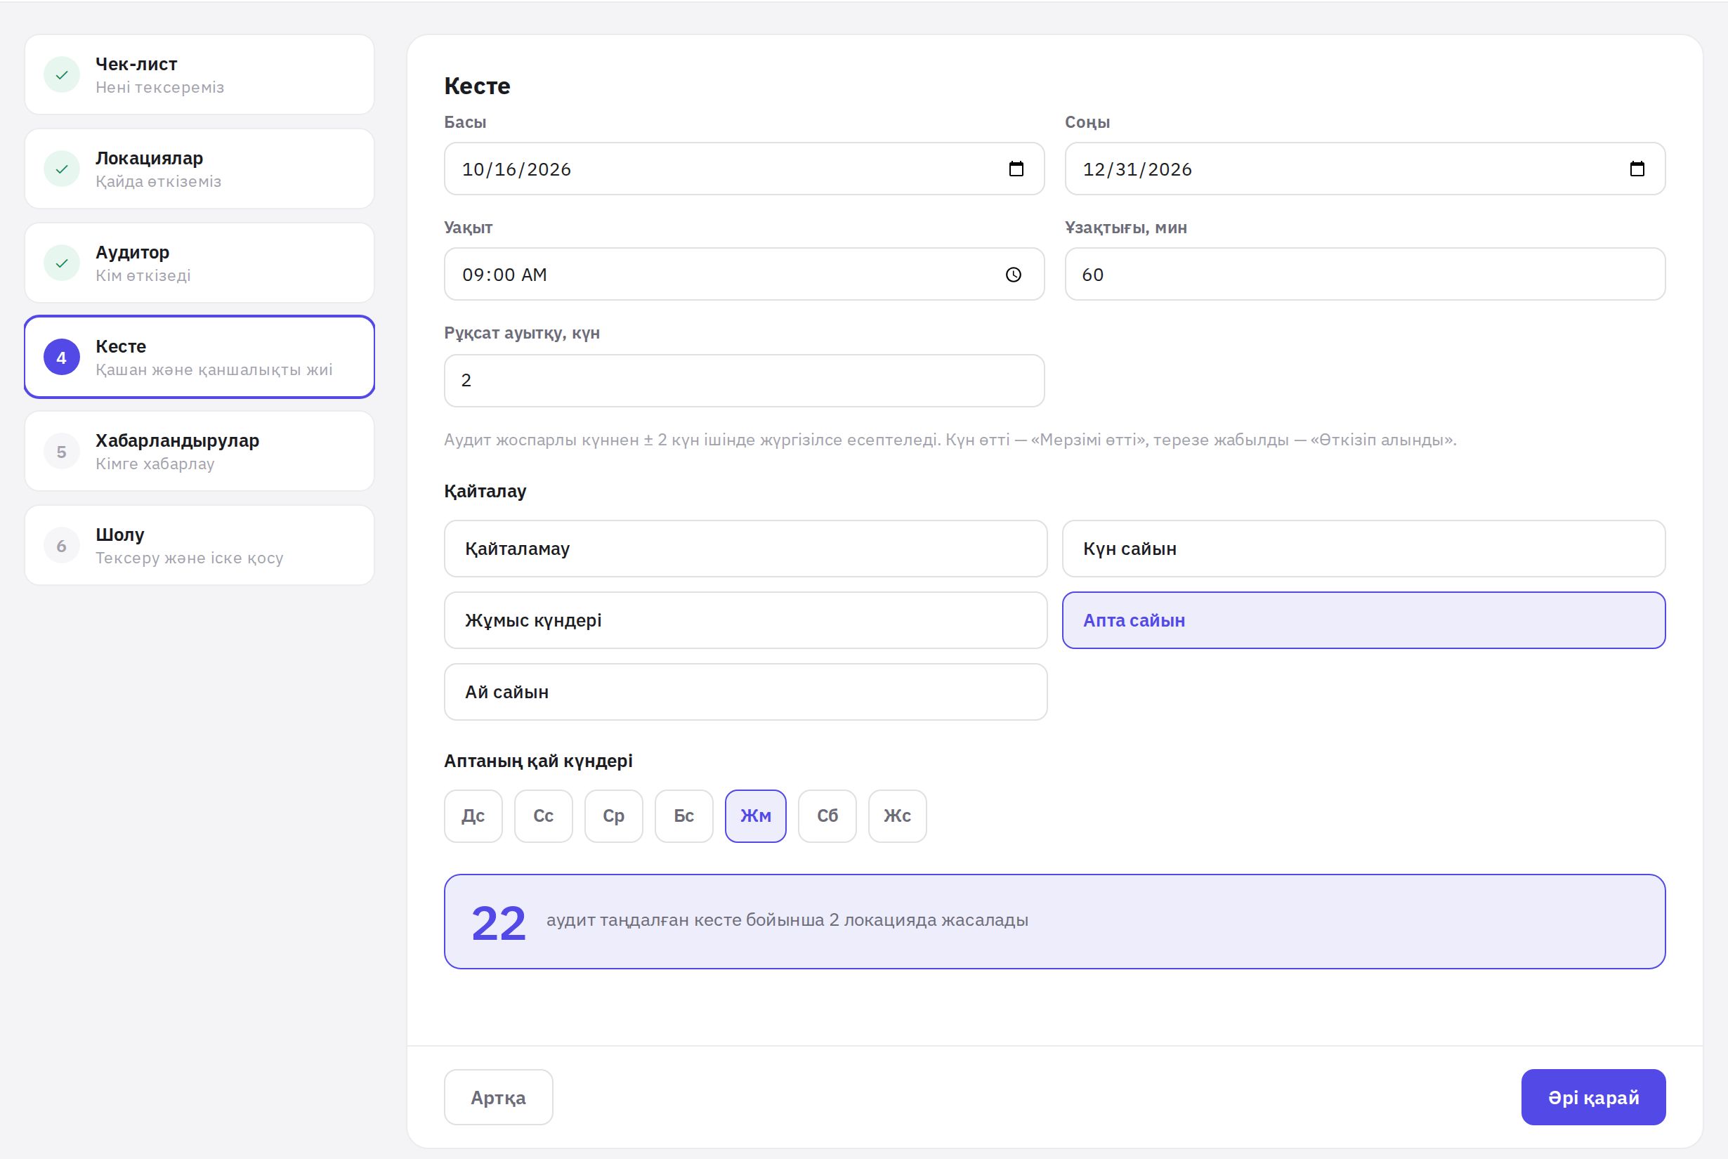Choose Жұмыс күндері repeat option
This screenshot has width=1728, height=1159.
(x=746, y=620)
